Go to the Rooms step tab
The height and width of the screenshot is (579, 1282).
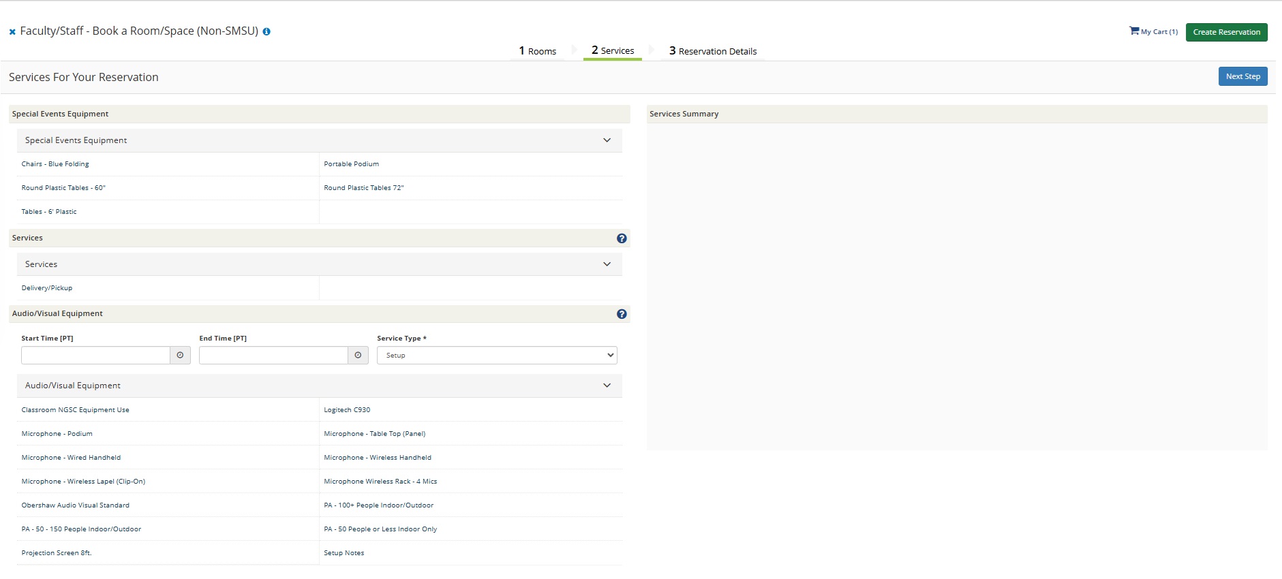pos(537,51)
